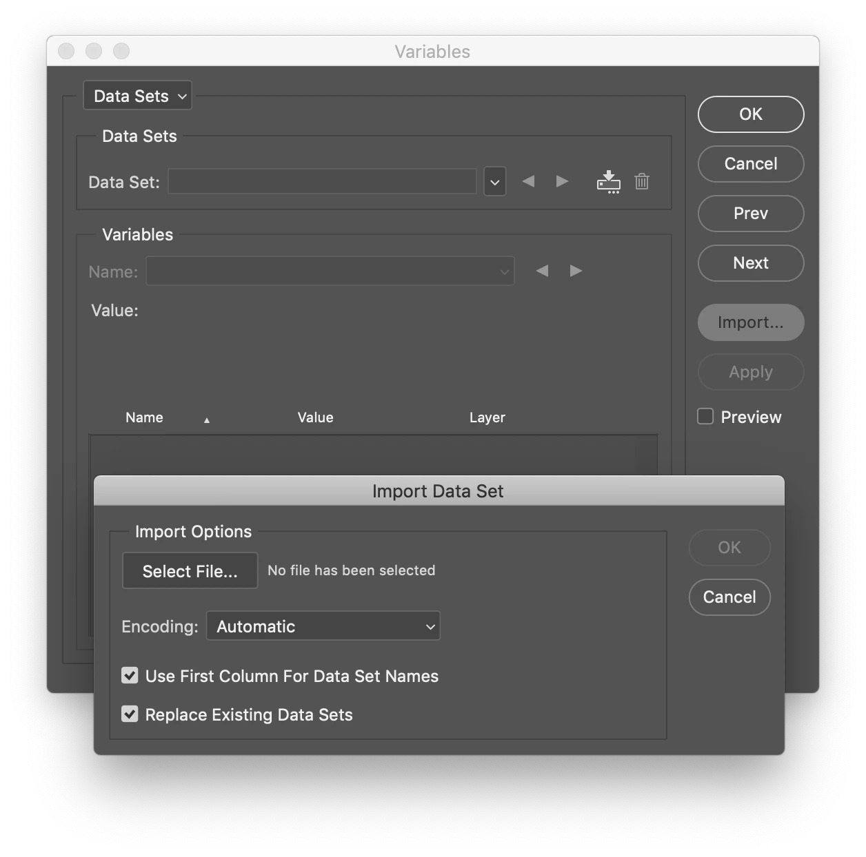Click the Layer column header
866x857 pixels.
click(x=487, y=417)
